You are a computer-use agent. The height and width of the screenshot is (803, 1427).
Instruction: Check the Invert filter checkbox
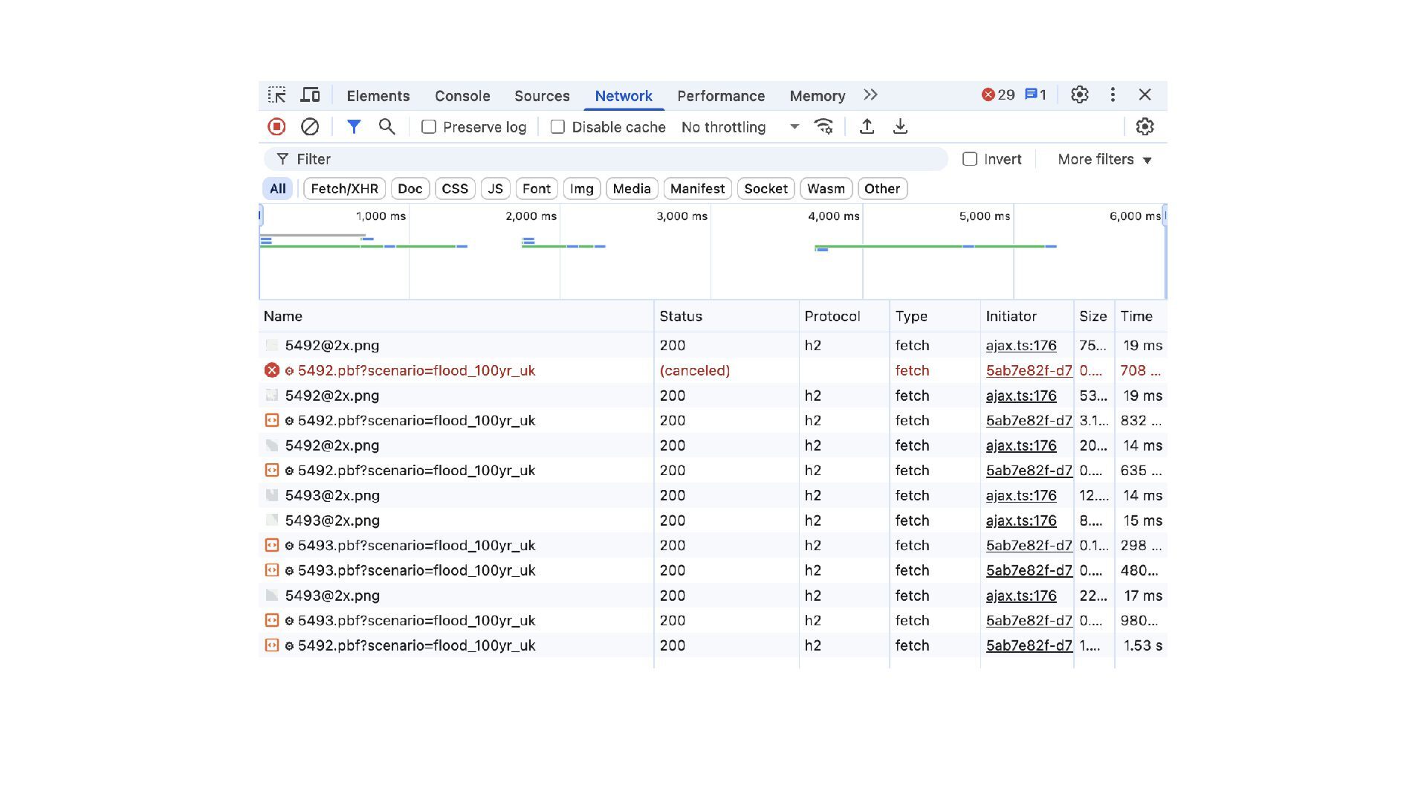tap(970, 159)
